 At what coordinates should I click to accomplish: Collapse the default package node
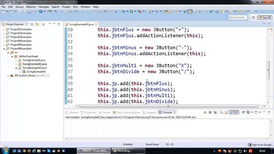click(12, 56)
